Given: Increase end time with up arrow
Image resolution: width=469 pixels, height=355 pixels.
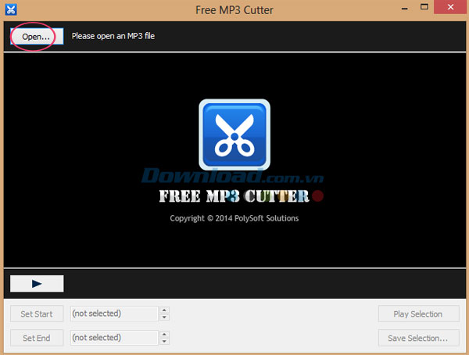Looking at the screenshot, I should (164, 334).
